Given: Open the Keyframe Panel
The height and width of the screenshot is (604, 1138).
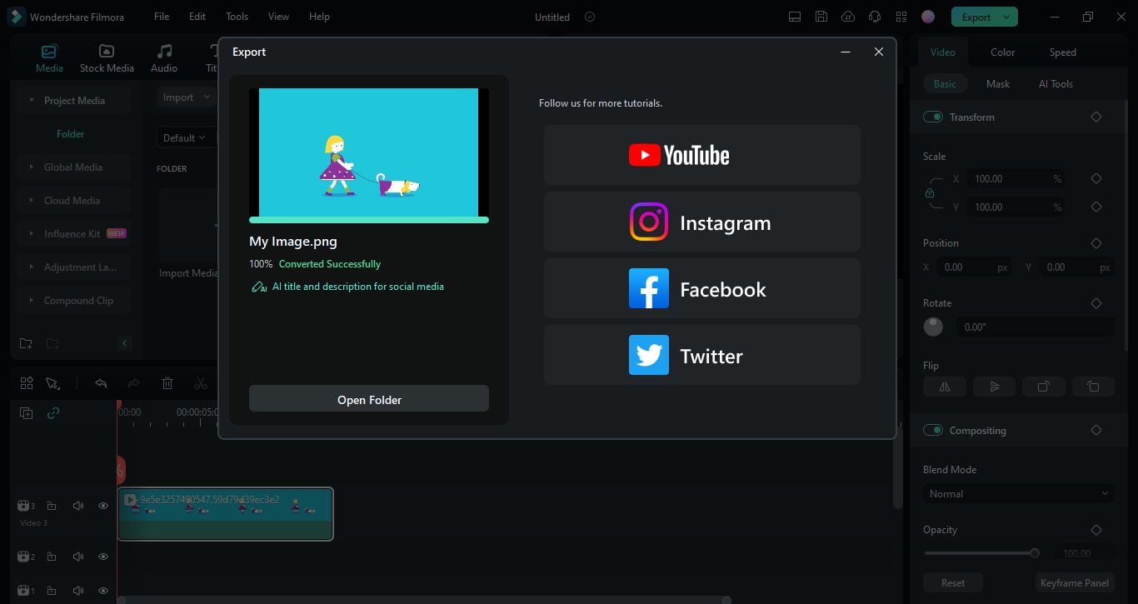Looking at the screenshot, I should 1075,583.
